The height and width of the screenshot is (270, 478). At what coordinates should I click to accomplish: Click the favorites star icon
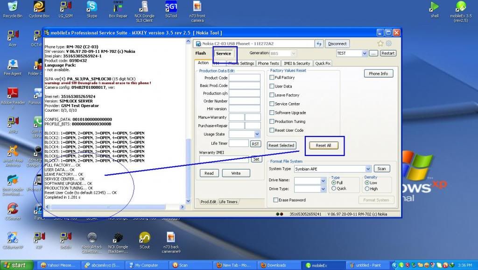point(380,43)
